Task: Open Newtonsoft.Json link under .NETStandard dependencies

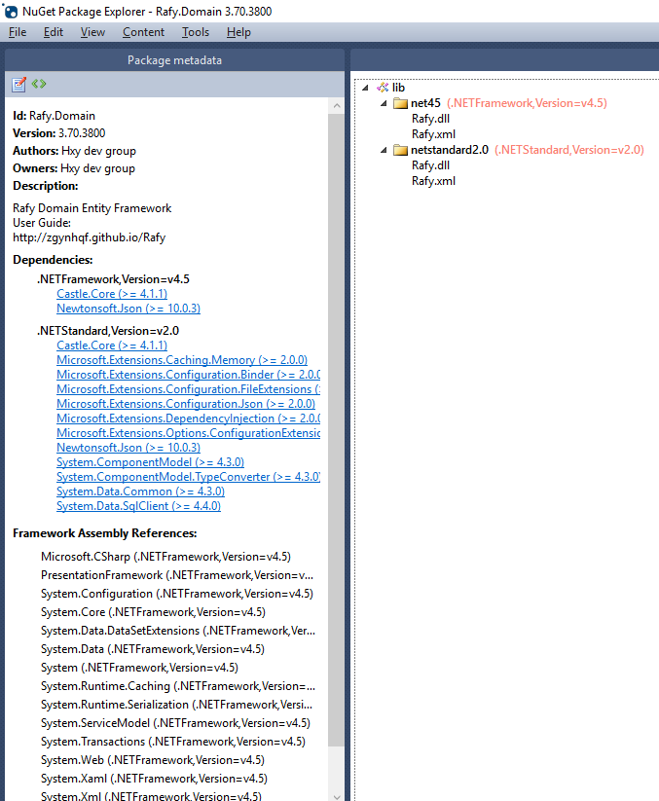Action: click(128, 448)
